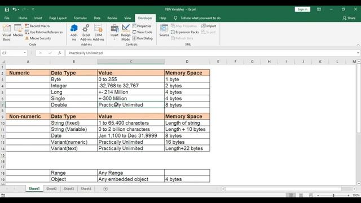
Task: Click the Sign in button
Action: (x=302, y=10)
